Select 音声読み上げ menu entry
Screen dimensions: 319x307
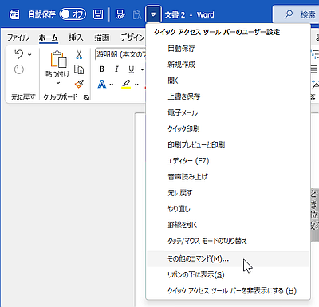[x=228, y=177]
